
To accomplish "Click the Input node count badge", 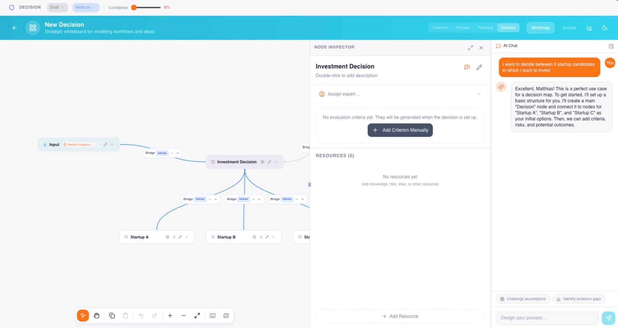I will click(99, 145).
